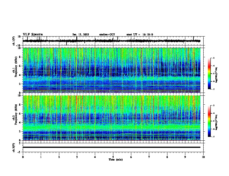The width and height of the screenshot is (229, 176).
Task: Click the "VLF Spectra" plot title
Action: pyautogui.click(x=33, y=35)
